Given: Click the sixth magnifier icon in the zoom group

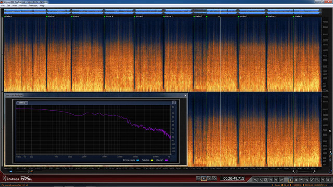Looking at the screenshot, I should coord(281,180).
